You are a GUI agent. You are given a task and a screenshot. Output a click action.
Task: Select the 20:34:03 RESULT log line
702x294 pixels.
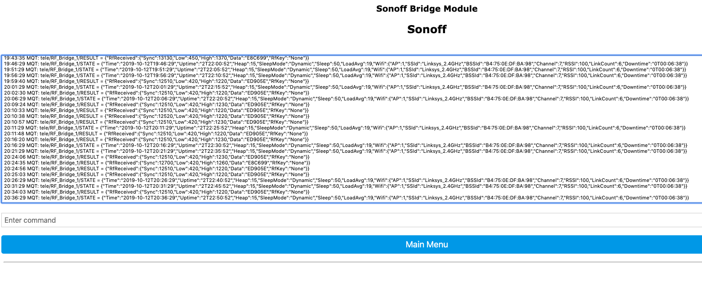(156, 192)
